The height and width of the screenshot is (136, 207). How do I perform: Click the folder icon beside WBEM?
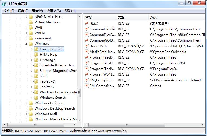(31, 33)
